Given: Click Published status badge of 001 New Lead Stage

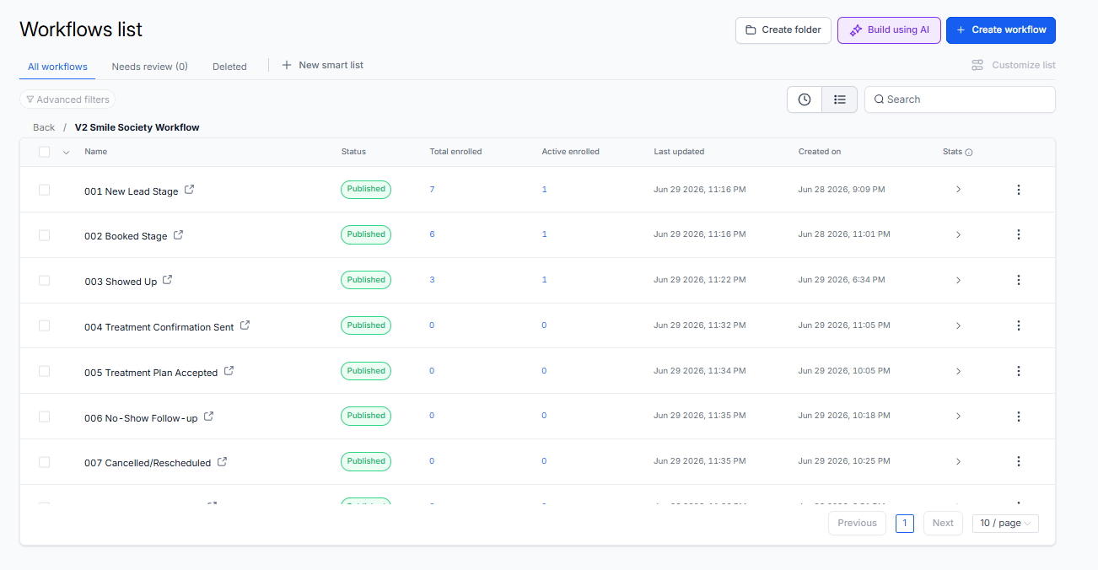Looking at the screenshot, I should coord(366,190).
